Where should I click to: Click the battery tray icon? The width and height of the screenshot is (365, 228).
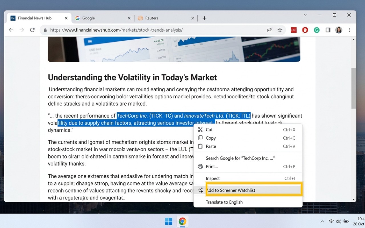tap(346, 221)
